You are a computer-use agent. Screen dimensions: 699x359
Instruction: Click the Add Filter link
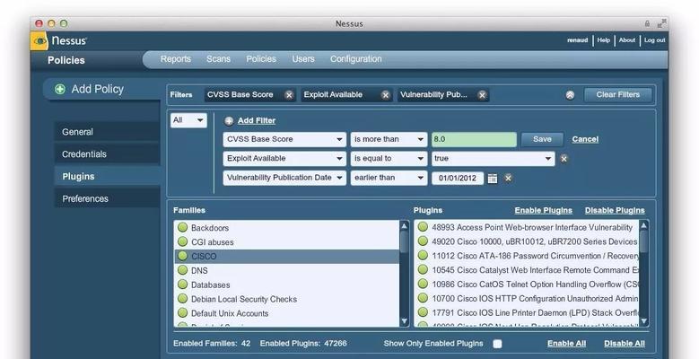click(x=257, y=120)
